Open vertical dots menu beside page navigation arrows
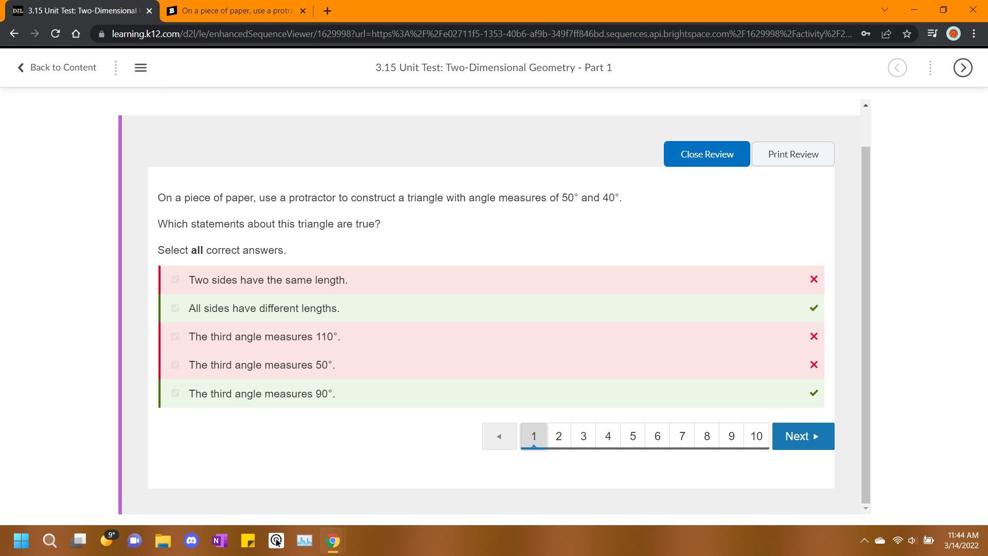Image resolution: width=988 pixels, height=556 pixels. pos(930,67)
